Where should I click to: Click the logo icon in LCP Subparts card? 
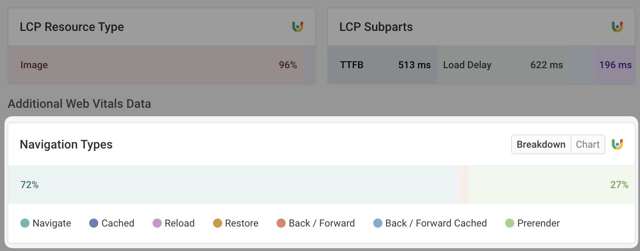[x=617, y=27]
